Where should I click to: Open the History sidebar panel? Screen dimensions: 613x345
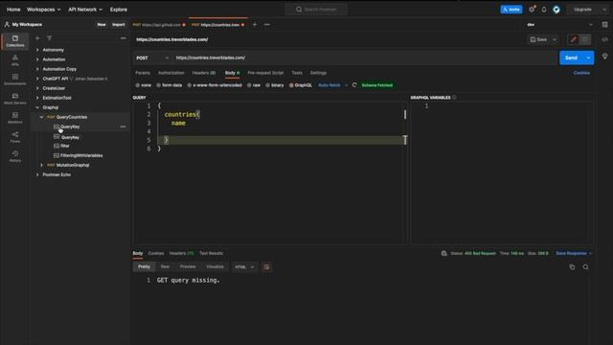click(x=15, y=156)
